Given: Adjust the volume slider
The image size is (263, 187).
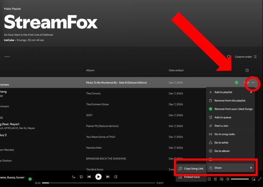Looking at the screenshot, I should (240, 179).
